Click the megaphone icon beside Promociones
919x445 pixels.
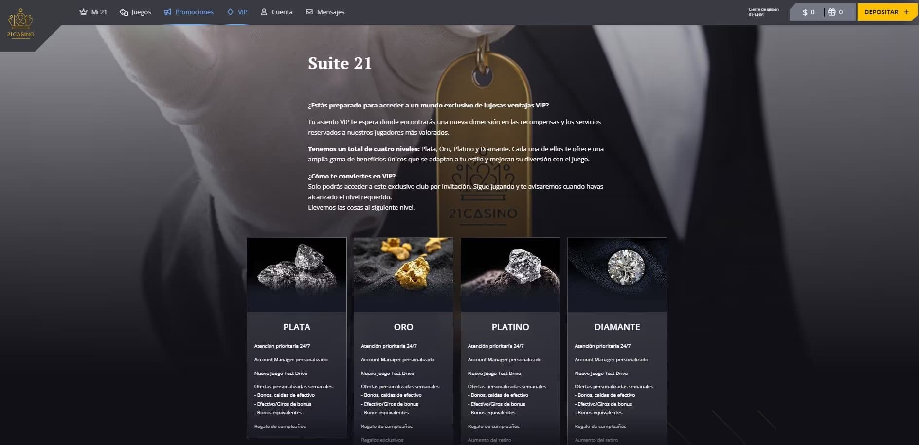[x=167, y=12]
